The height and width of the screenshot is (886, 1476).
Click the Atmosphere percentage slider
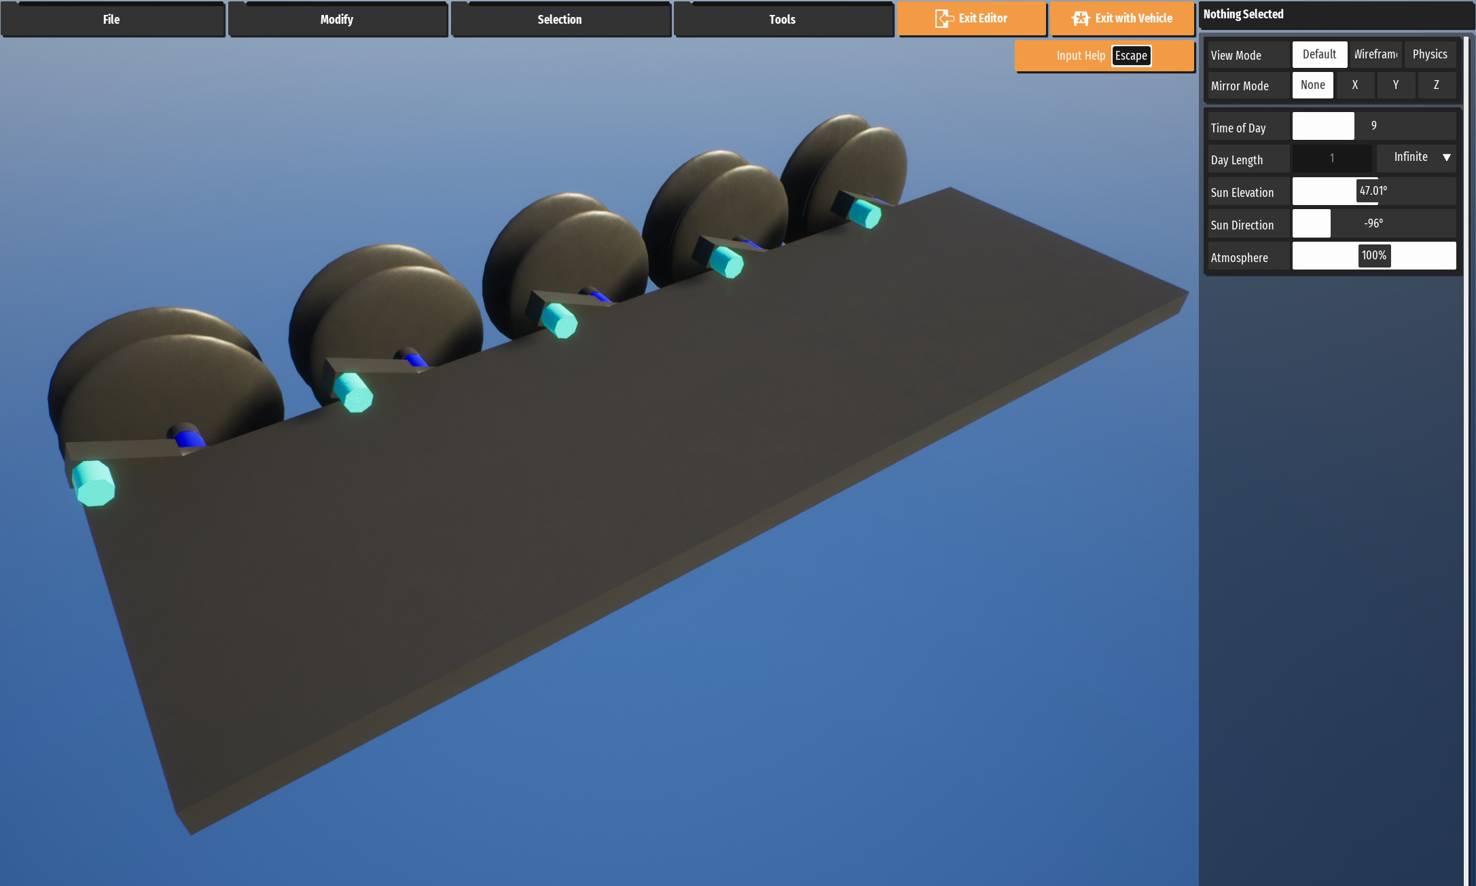pyautogui.click(x=1373, y=256)
